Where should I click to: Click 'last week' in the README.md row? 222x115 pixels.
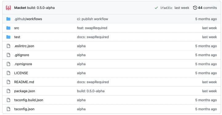pyautogui.click(x=209, y=82)
